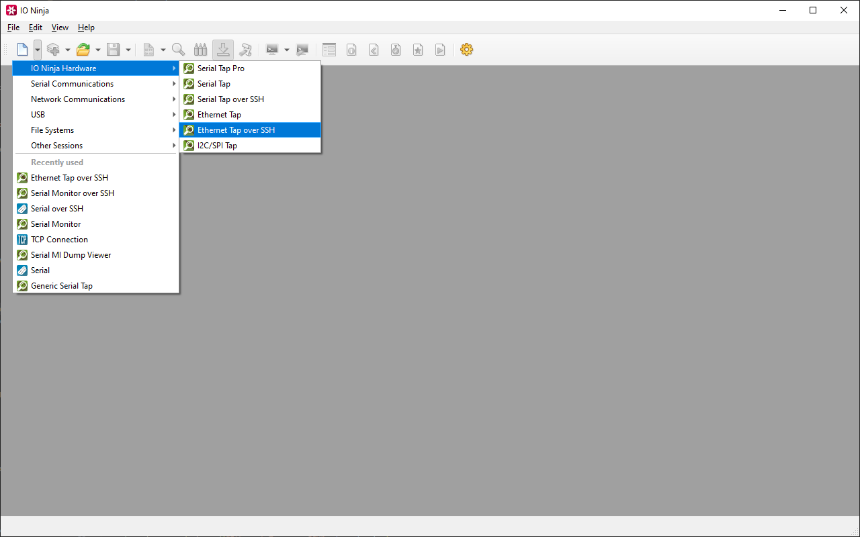The image size is (860, 537).
Task: Expand the Network Communications submenu
Action: click(x=96, y=99)
